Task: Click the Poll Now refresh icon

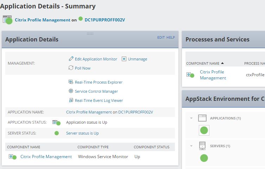Action: 71,68
